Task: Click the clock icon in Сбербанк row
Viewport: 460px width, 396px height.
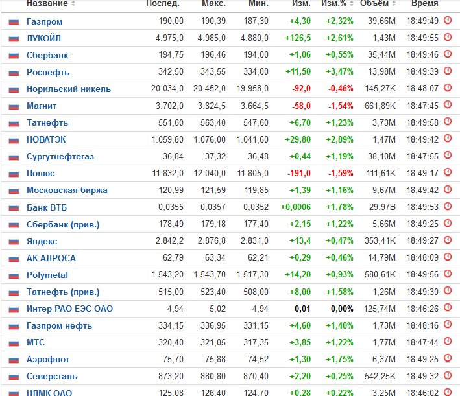Action: (x=448, y=54)
